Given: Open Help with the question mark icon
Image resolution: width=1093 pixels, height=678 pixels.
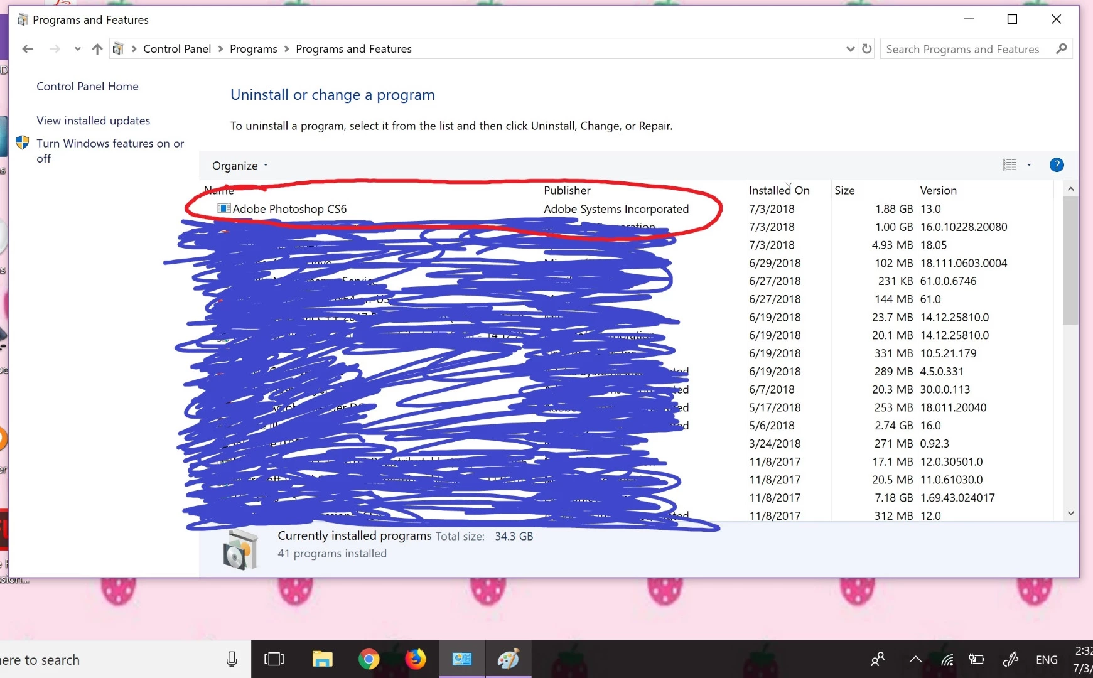Looking at the screenshot, I should coord(1057,165).
